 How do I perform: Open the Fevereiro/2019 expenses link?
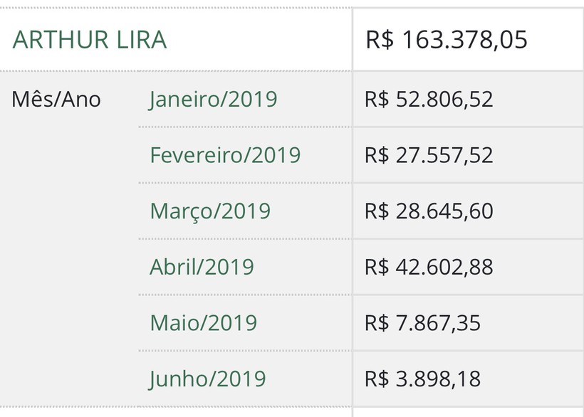click(225, 154)
